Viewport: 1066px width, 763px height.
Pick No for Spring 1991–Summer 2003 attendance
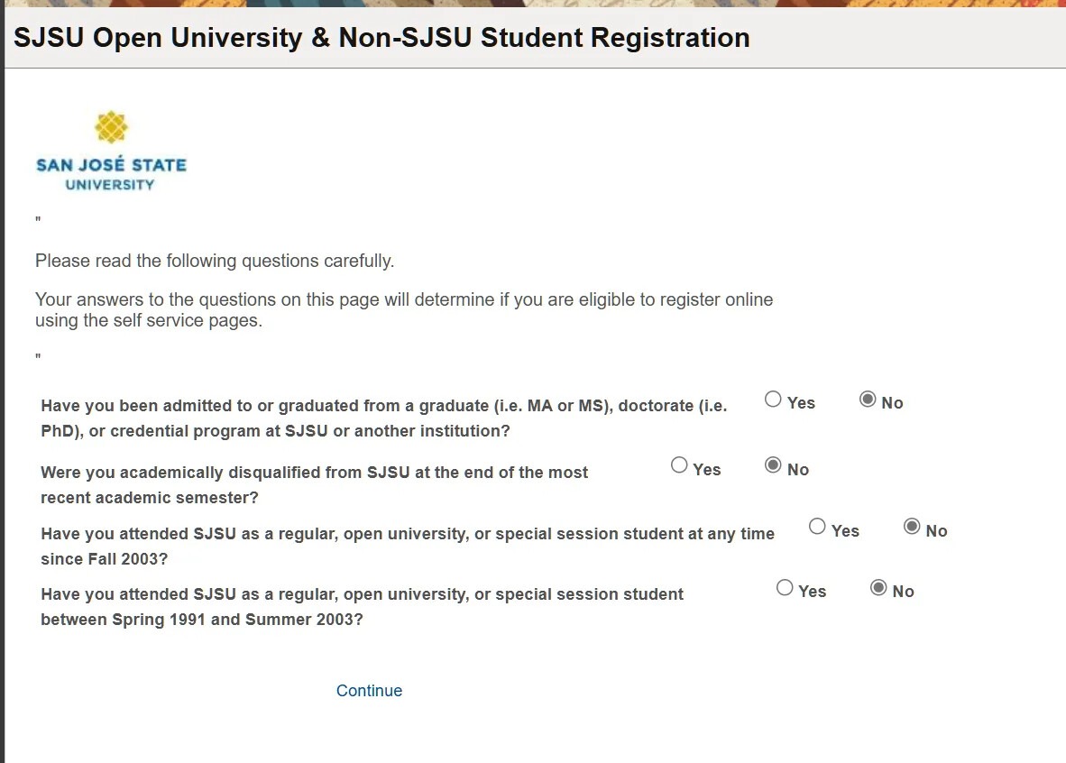pos(878,588)
